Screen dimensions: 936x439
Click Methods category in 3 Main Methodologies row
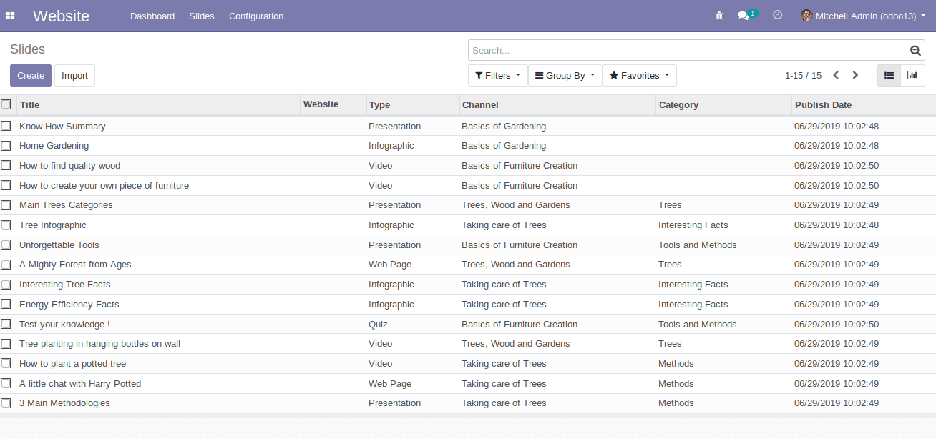(676, 403)
